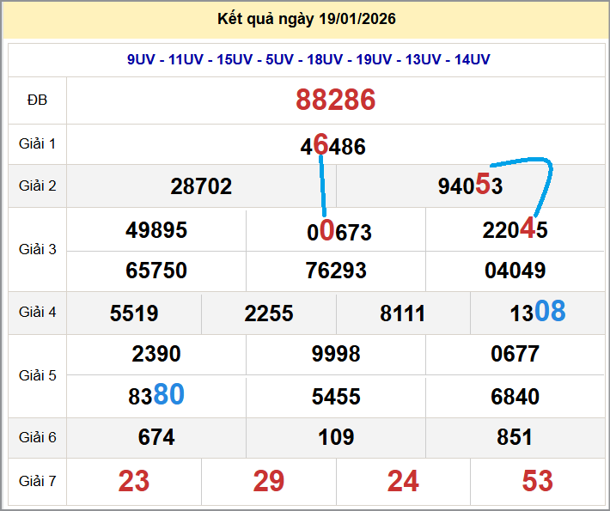Select the Giải 7 number 53
The image size is (610, 511).
tap(538, 481)
